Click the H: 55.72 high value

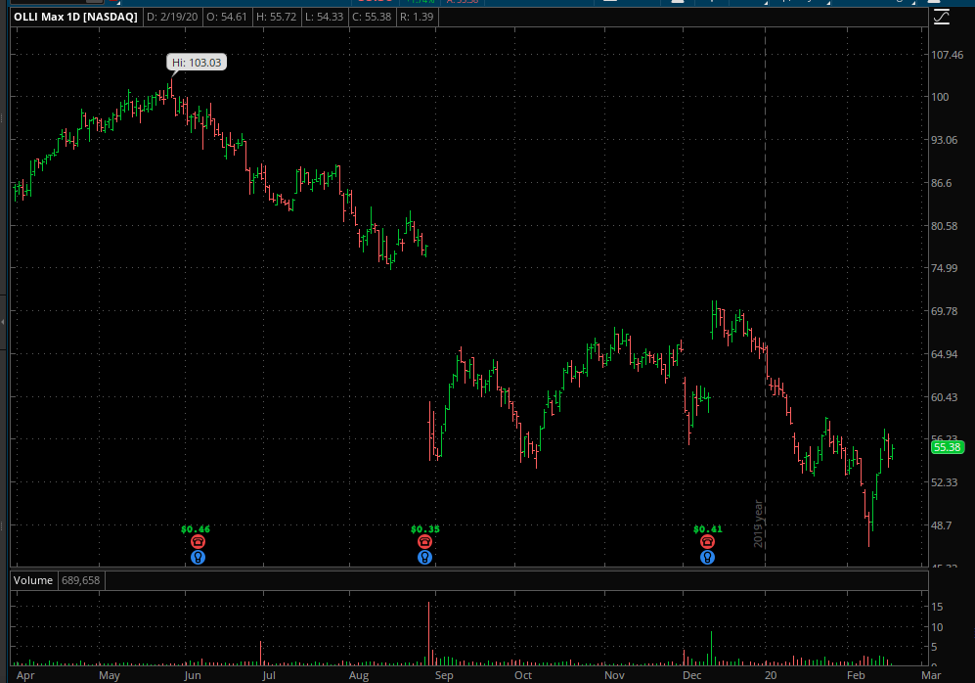tap(276, 17)
